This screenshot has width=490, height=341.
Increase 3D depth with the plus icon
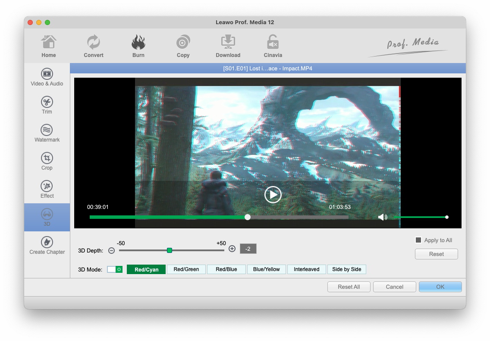(232, 249)
